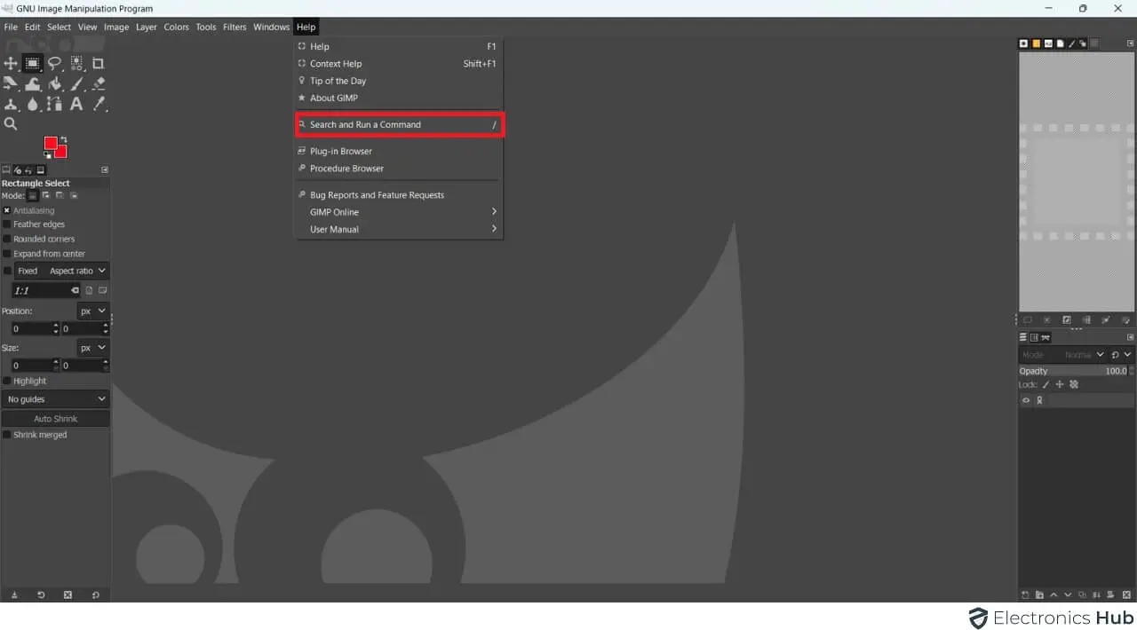Select the Crop tool

click(x=99, y=63)
